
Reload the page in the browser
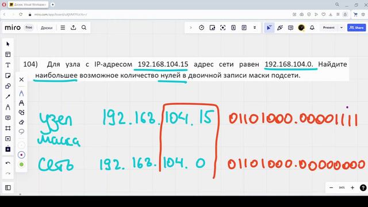[21, 14]
